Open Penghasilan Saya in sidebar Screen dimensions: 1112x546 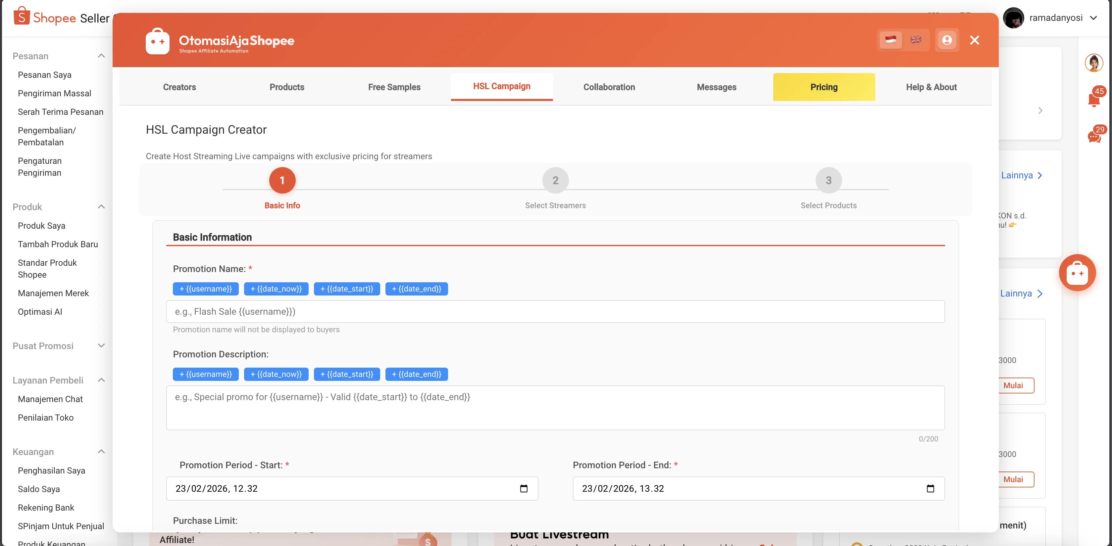[51, 471]
